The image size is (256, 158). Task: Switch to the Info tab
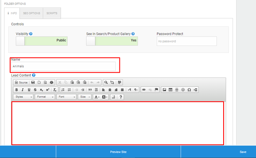click(x=12, y=13)
